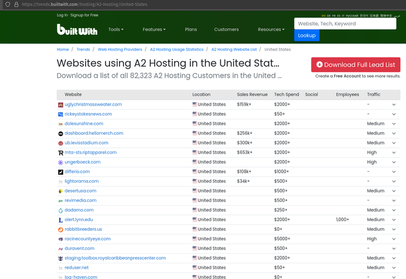Expand the racinecountyeye.com row chevron
This screenshot has width=406, height=279.
[394, 239]
